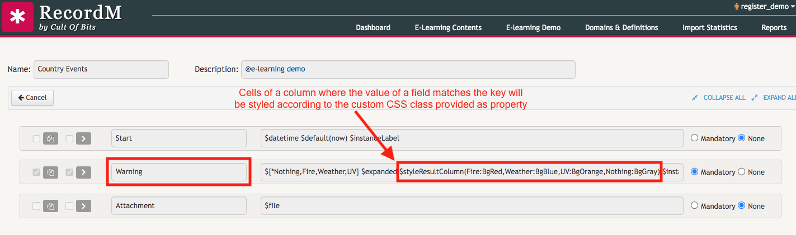The width and height of the screenshot is (796, 235).
Task: Click the collapse arrows icon
Action: tap(695, 98)
